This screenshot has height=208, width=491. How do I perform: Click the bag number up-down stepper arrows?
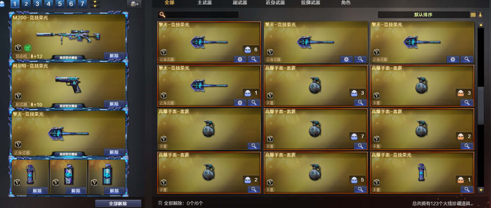click(95, 4)
